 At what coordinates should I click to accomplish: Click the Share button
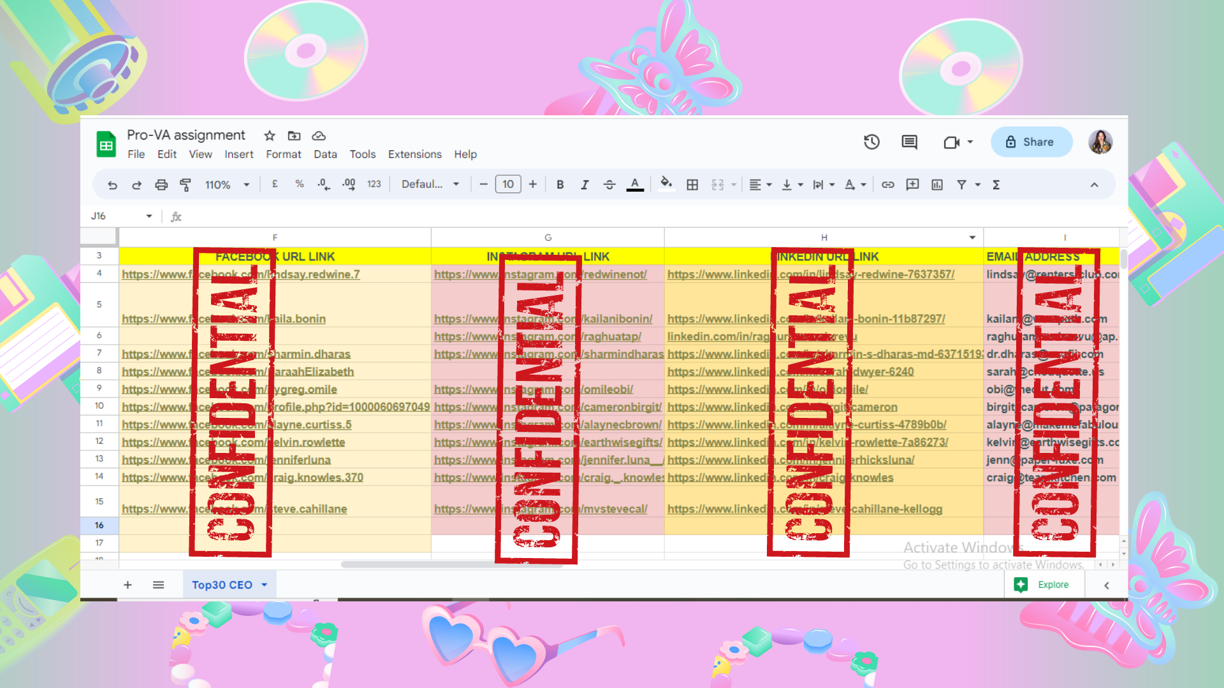point(1031,142)
